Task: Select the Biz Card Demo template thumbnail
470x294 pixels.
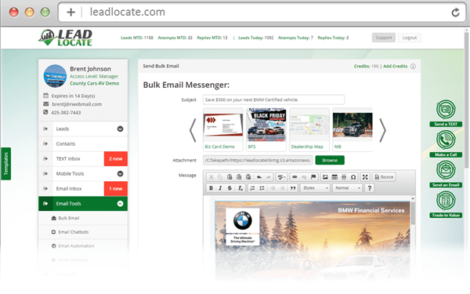Action: [x=223, y=129]
